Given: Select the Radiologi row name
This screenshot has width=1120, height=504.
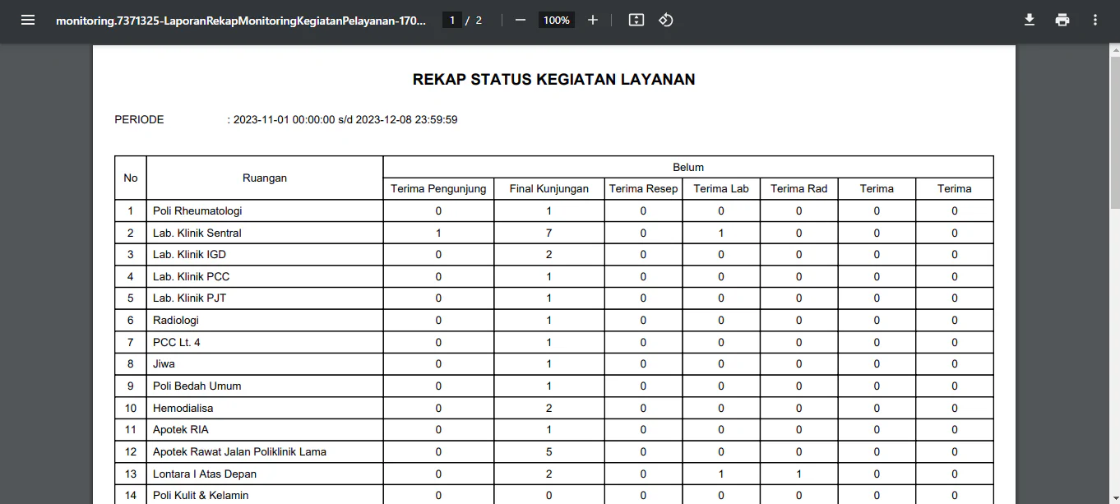Looking at the screenshot, I should [176, 321].
